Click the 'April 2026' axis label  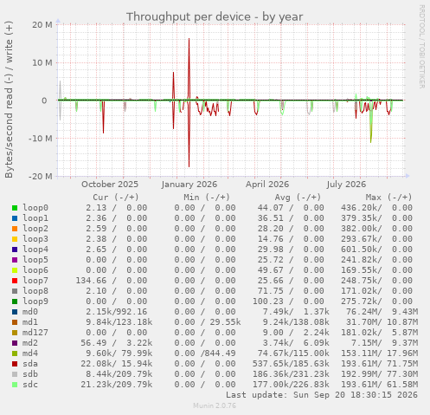267,185
